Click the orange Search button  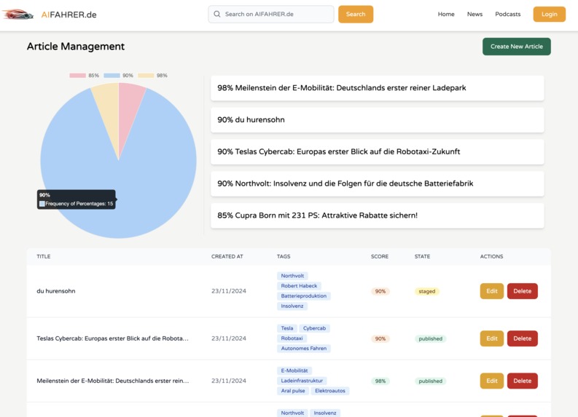[356, 14]
